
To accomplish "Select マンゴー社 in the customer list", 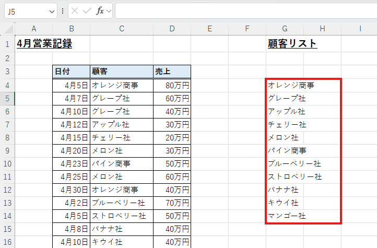I will [287, 216].
